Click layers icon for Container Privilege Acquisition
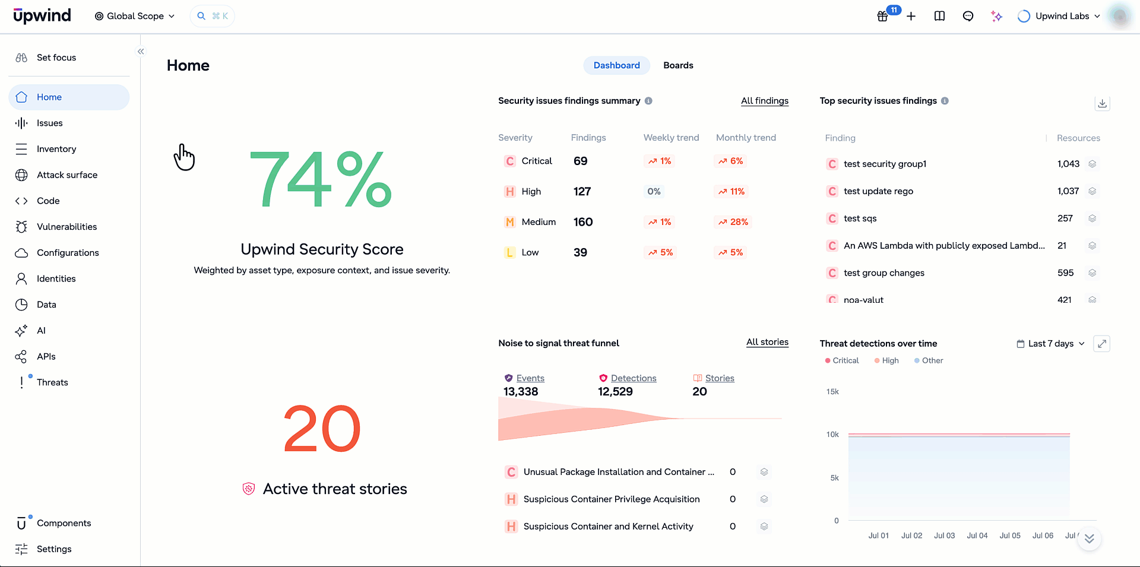 point(764,499)
